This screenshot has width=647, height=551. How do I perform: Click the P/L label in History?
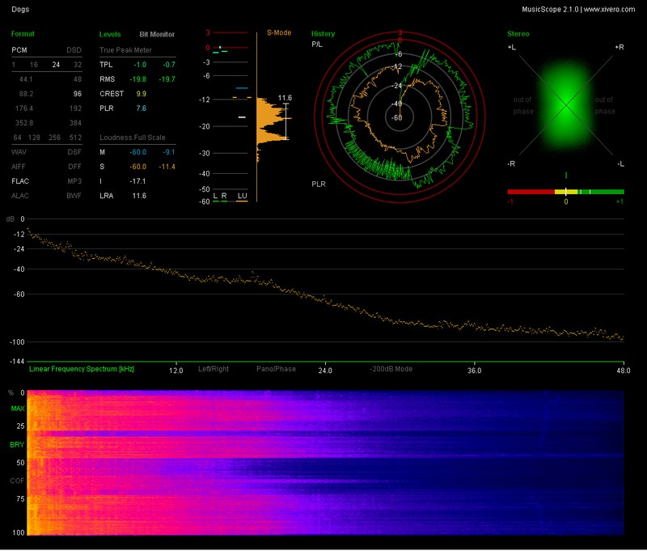(x=317, y=45)
